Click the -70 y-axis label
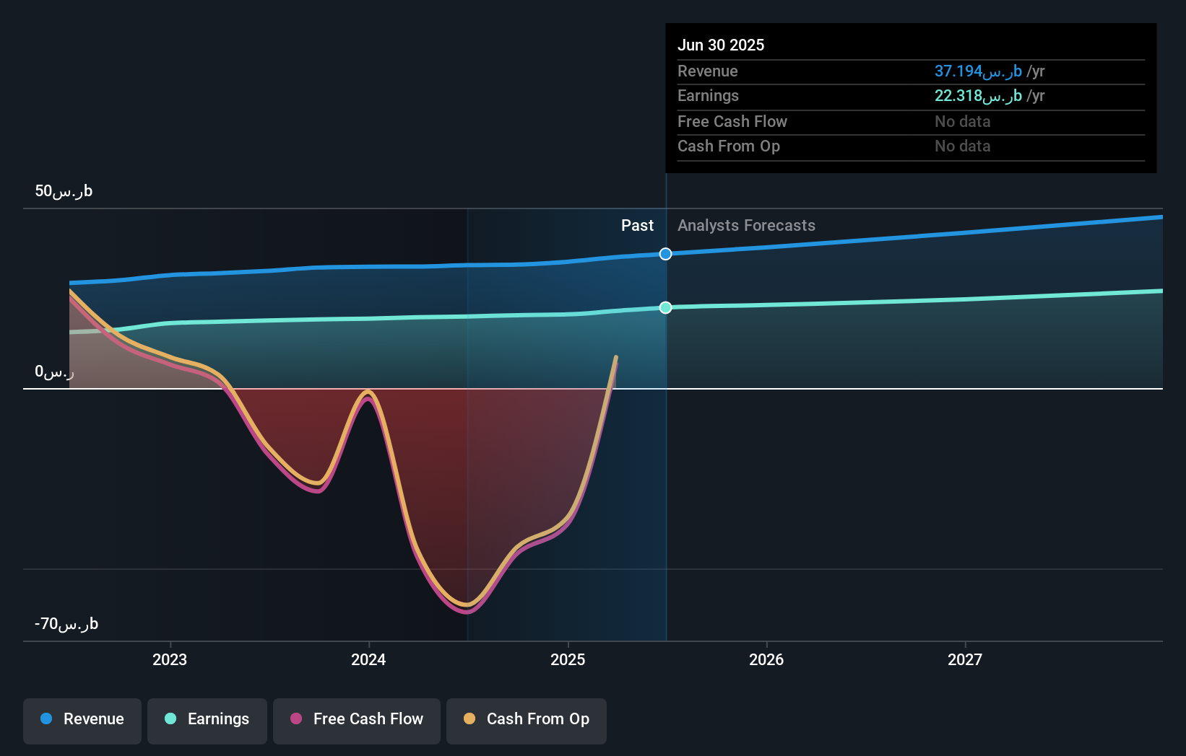The width and height of the screenshot is (1186, 756). 66,624
